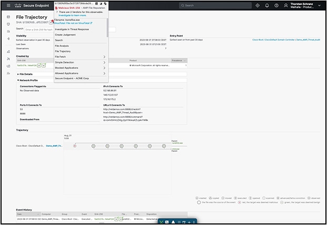Click the port value 8888
Image resolution: width=327 pixels, height=225 pixels.
click(x=23, y=114)
